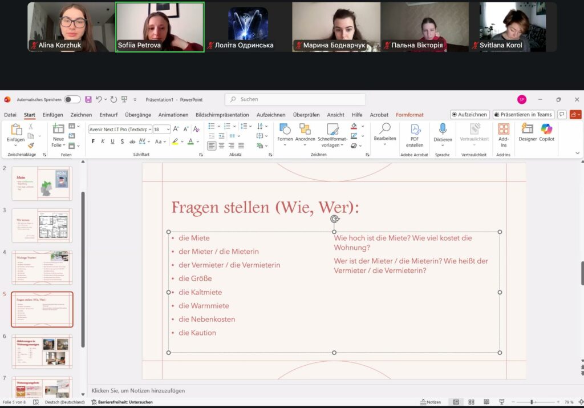Toggle bold formatting (F button)

coord(93,142)
